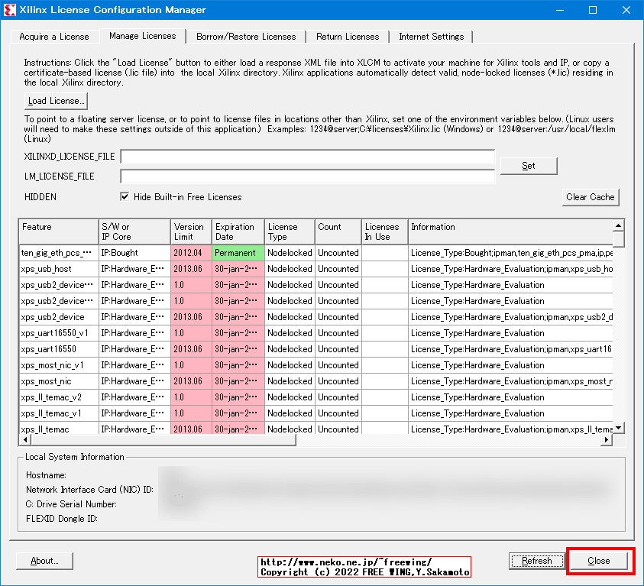
Task: Click the S/W or IP Core header
Action: click(134, 231)
